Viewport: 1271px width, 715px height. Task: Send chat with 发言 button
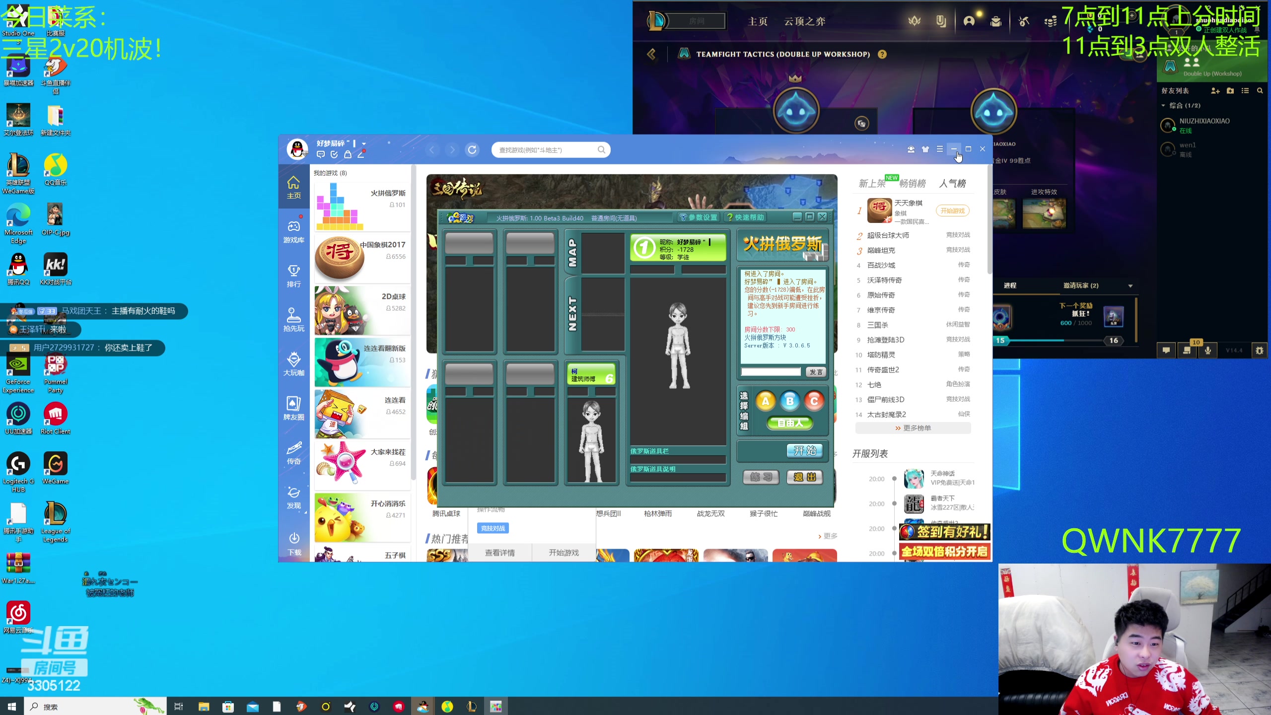point(816,372)
